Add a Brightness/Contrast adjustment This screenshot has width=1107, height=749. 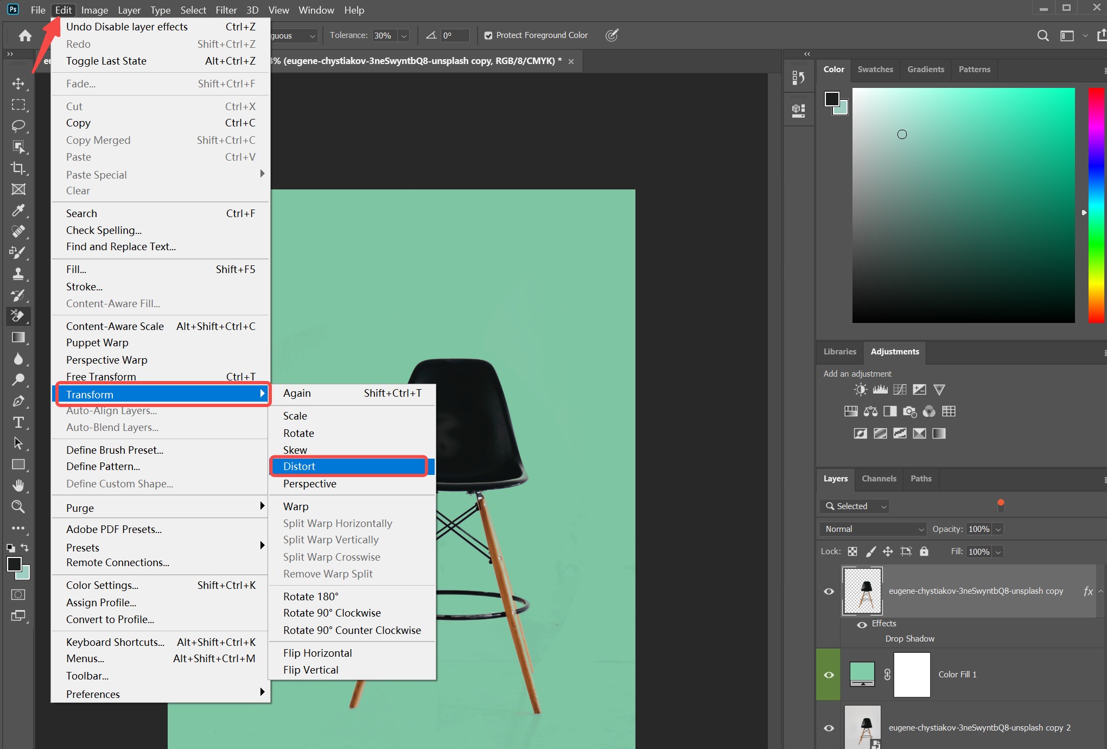pyautogui.click(x=861, y=390)
